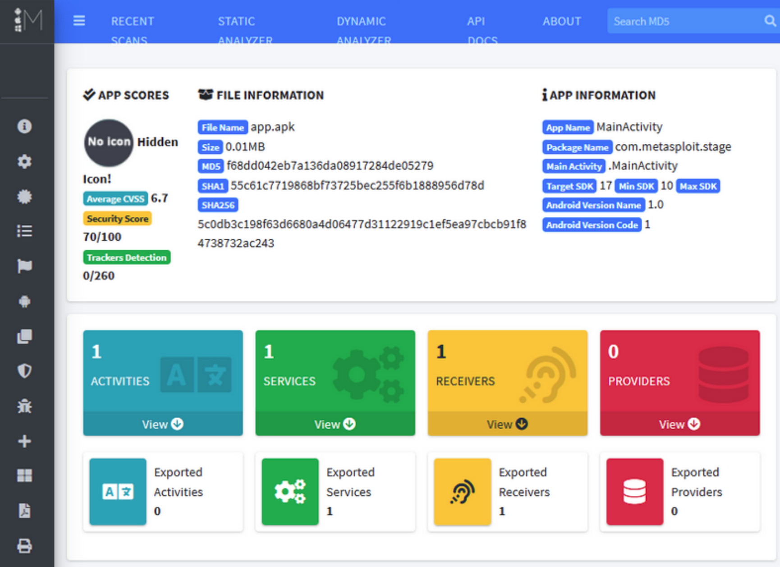The height and width of the screenshot is (567, 780).
Task: Open the gear settings icon in sidebar
Action: click(24, 161)
